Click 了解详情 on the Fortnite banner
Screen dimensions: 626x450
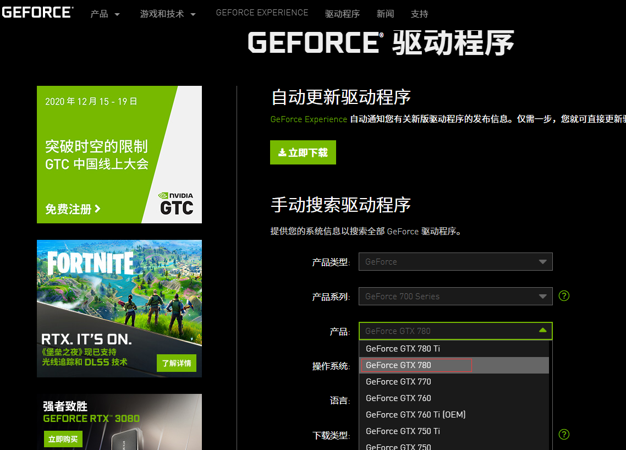click(x=176, y=364)
